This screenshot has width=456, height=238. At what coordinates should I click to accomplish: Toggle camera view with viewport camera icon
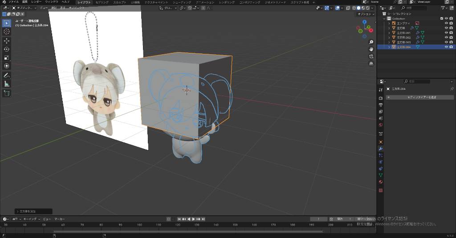point(371,56)
